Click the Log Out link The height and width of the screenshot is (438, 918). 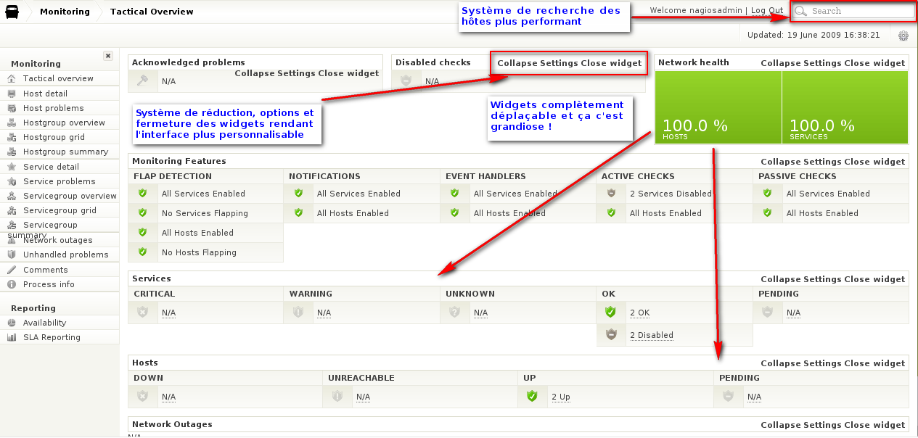[x=766, y=11]
